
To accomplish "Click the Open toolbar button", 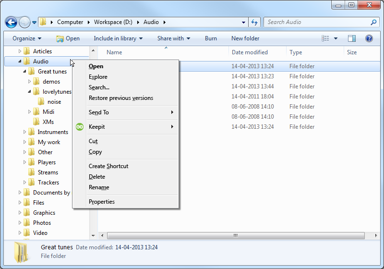I will pyautogui.click(x=68, y=38).
